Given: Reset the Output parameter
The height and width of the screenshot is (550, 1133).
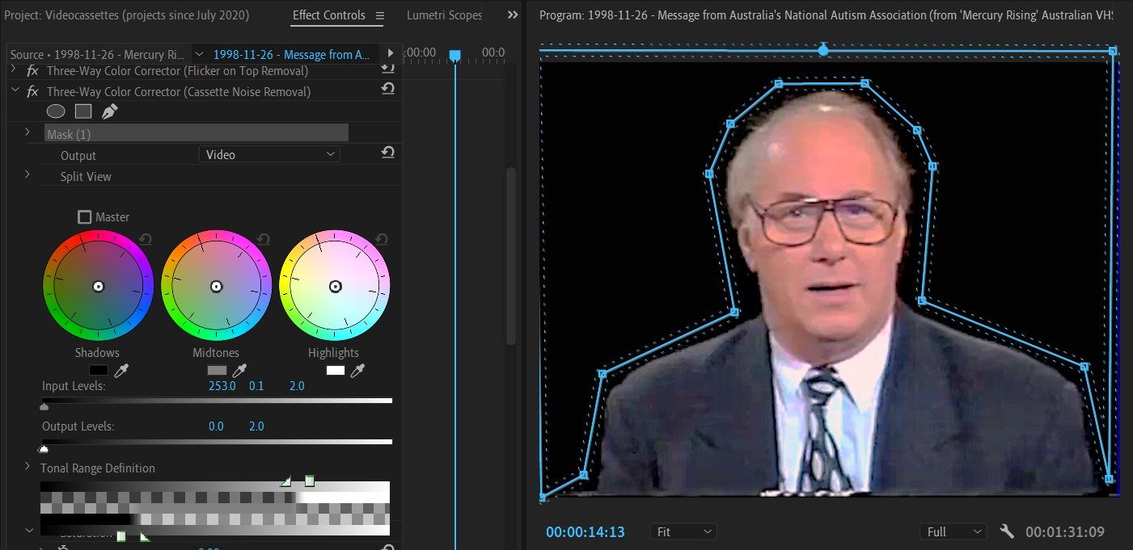Looking at the screenshot, I should (x=387, y=152).
